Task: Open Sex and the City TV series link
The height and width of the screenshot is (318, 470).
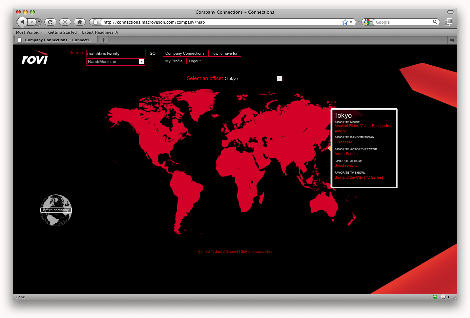Action: [x=359, y=177]
